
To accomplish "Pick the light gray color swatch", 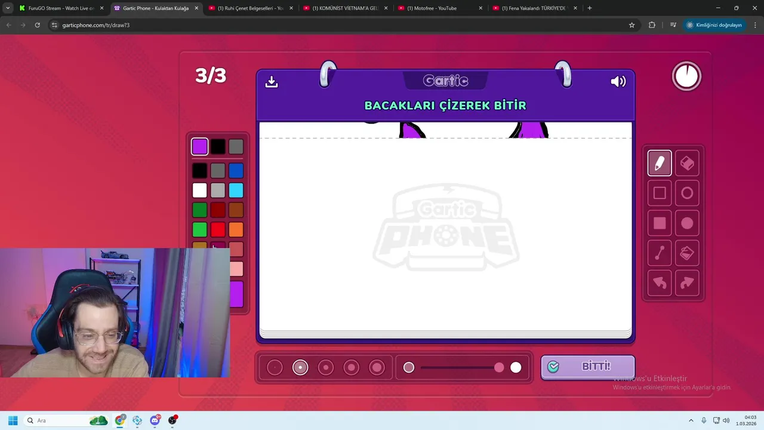I will point(218,191).
